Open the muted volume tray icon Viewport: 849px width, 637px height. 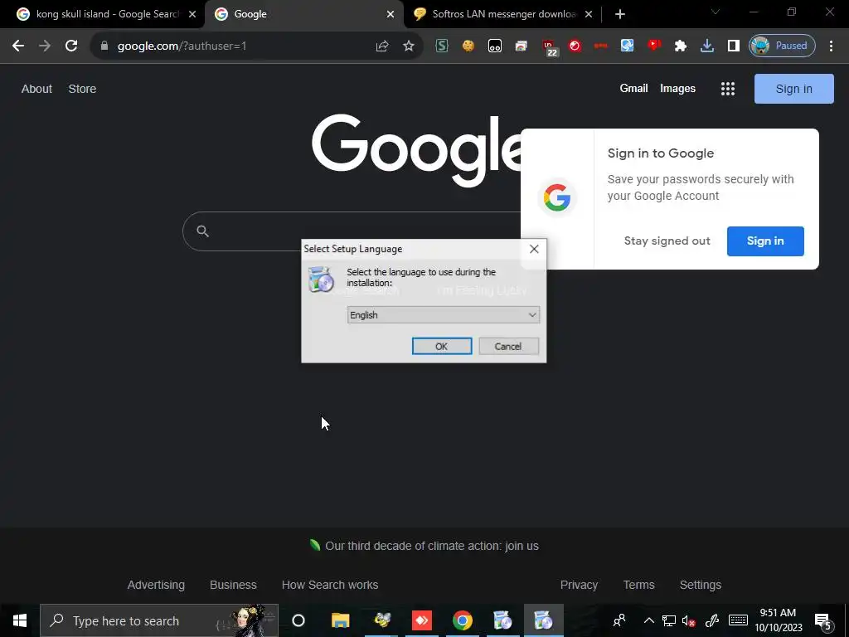coord(689,620)
